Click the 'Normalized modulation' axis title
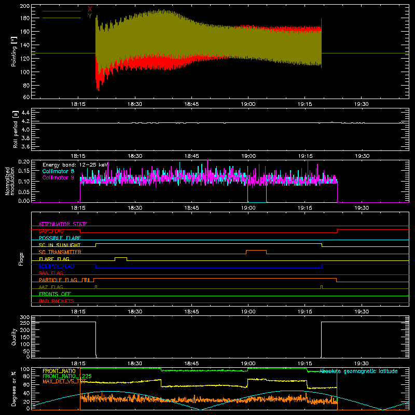 pyautogui.click(x=10, y=181)
